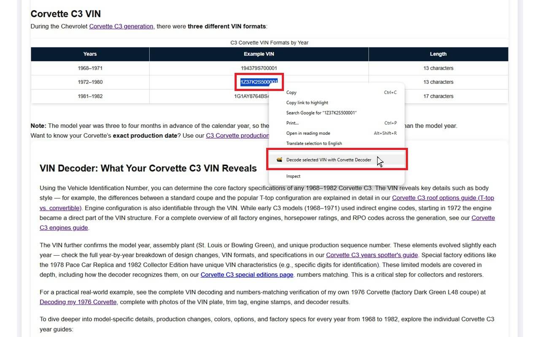Select Copy link to highlight
Screen dimensions: 540x337
click(337, 102)
